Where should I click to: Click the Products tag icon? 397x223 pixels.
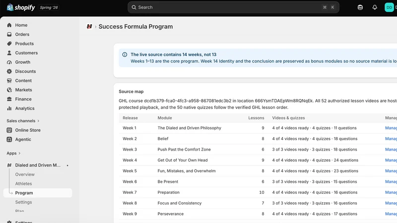click(x=9, y=44)
